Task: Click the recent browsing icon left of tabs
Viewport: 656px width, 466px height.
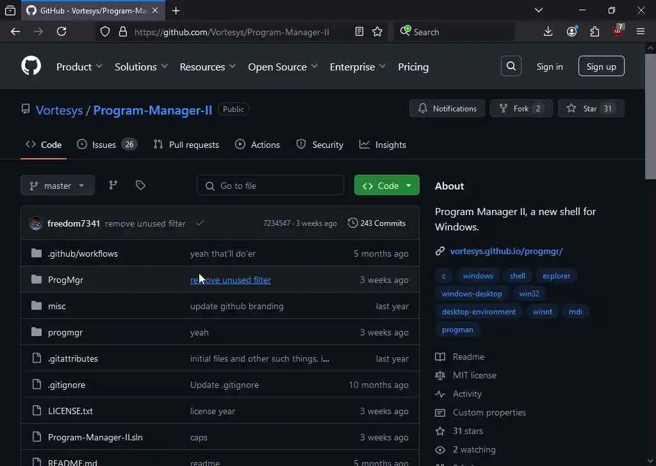Action: [10, 10]
